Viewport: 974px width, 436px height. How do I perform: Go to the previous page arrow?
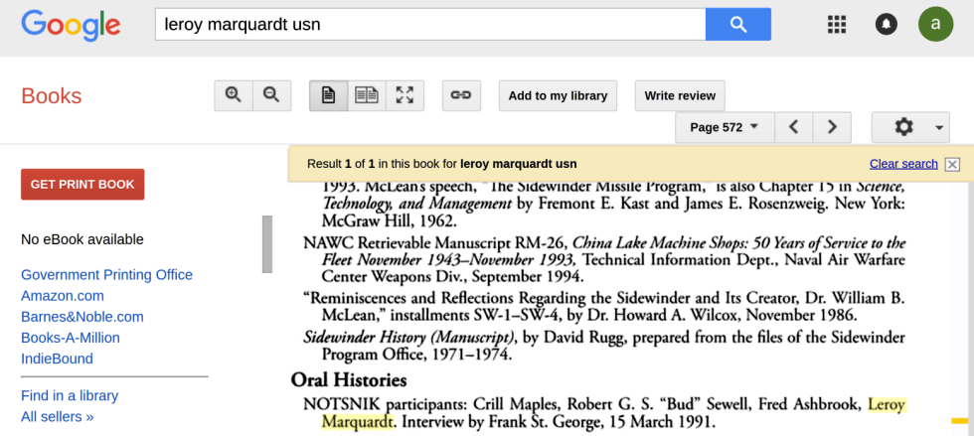793,127
